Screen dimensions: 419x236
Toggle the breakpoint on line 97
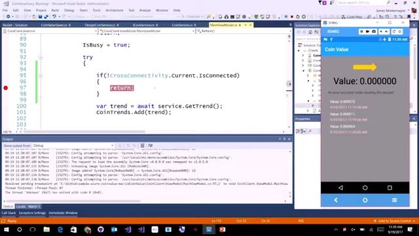[x=6, y=88]
